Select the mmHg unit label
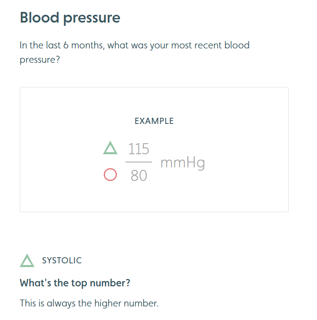This screenshot has height=320, width=317. (182, 163)
